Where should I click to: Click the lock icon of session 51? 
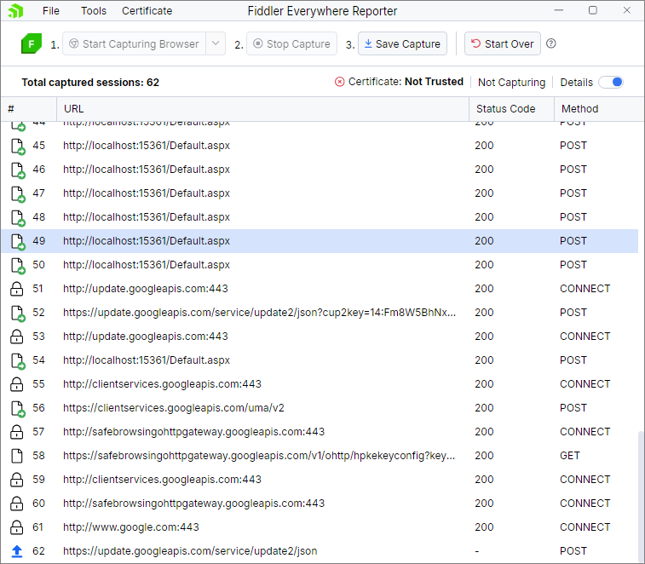(x=16, y=289)
